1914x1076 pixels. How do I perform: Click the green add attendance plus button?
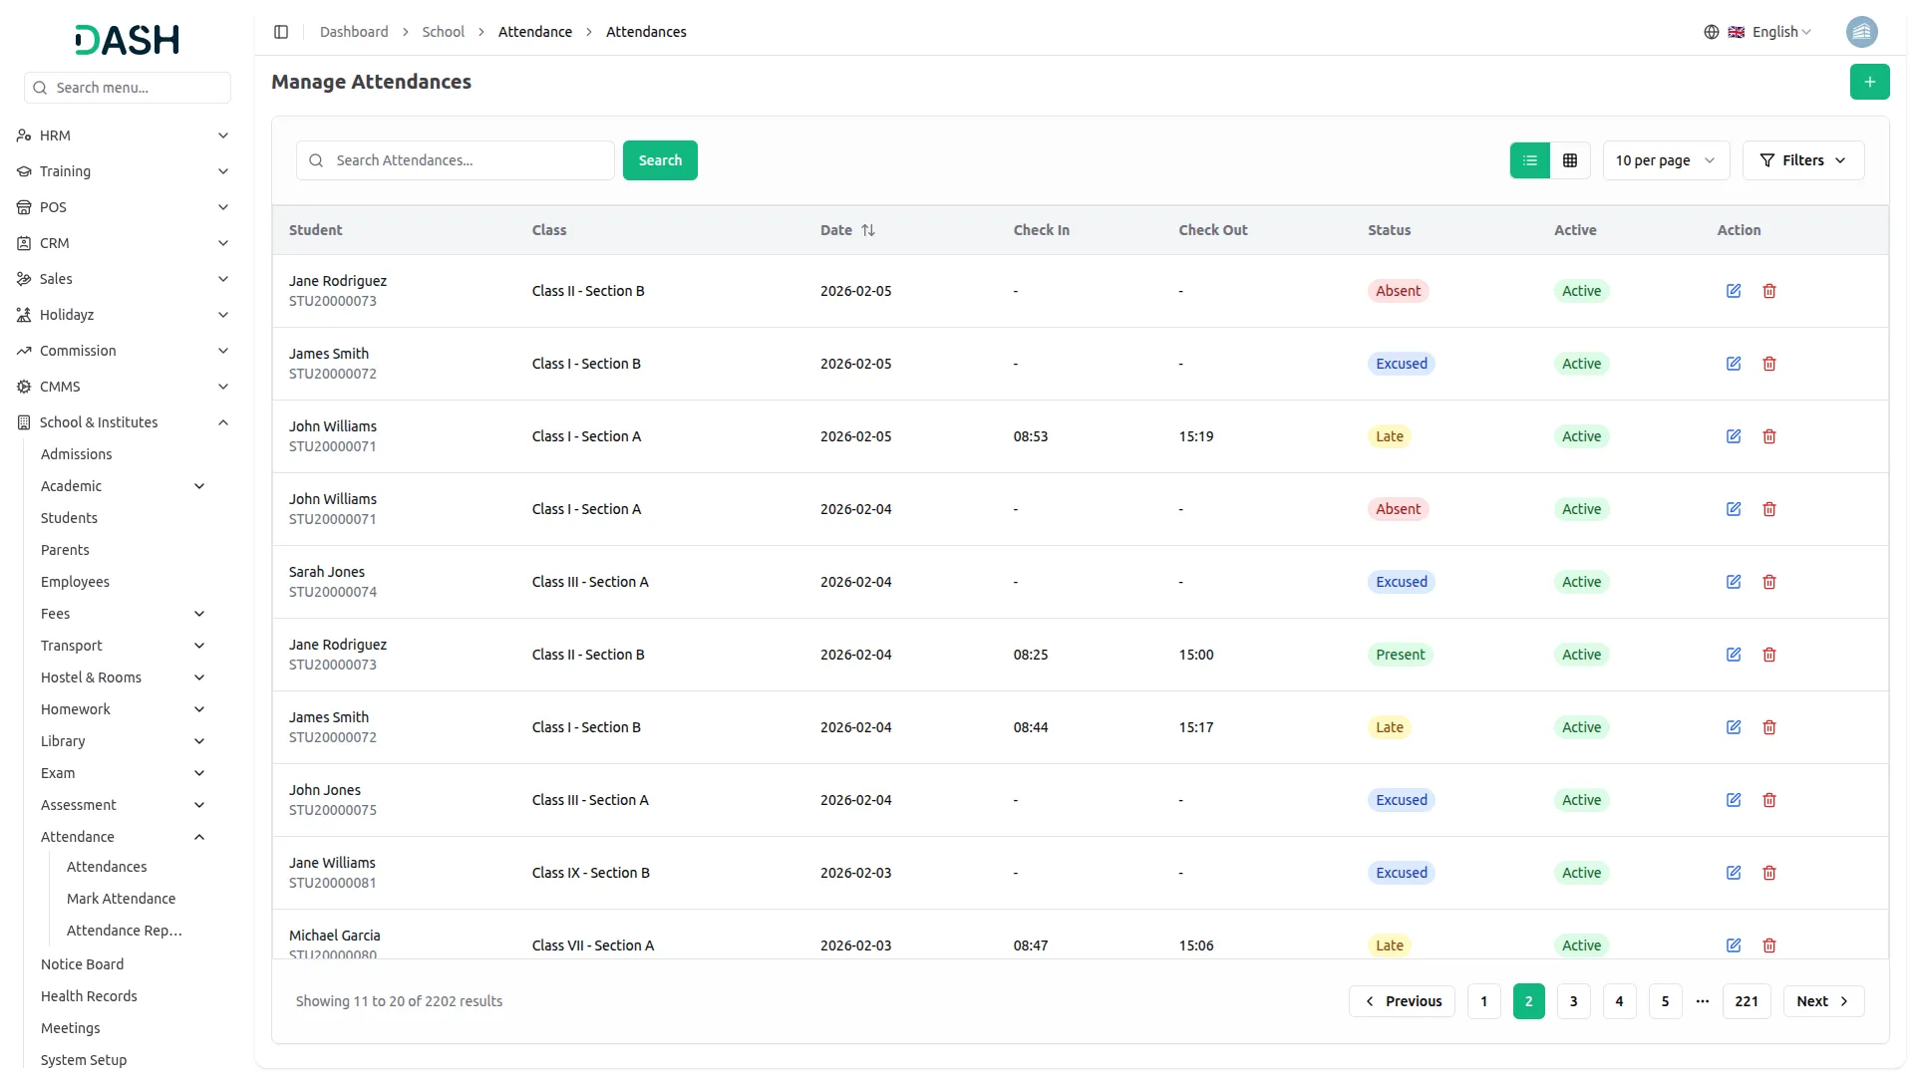(x=1869, y=82)
